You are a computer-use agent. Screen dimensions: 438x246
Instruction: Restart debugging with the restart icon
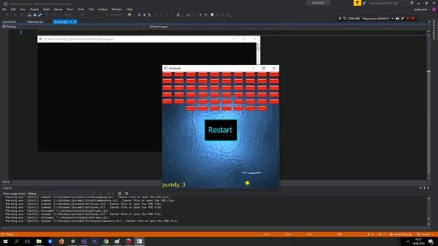[149, 15]
